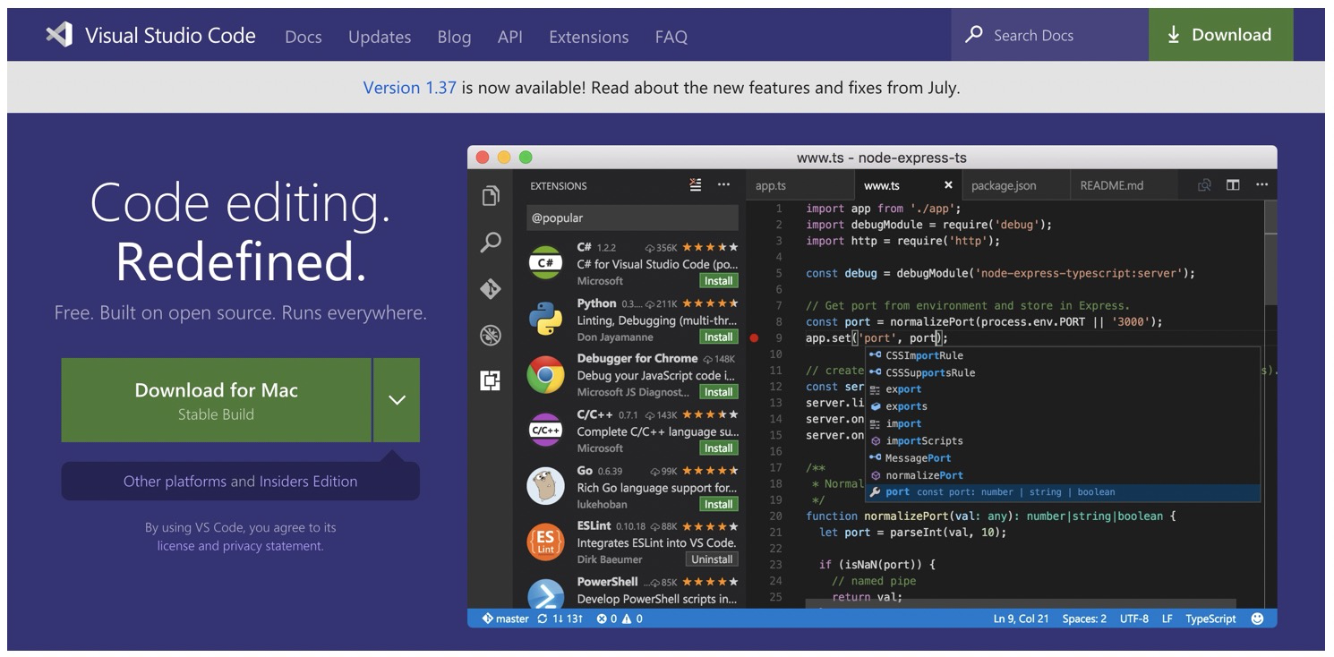This screenshot has height=657, width=1334.
Task: Click LF line ending in status bar
Action: tap(1167, 619)
